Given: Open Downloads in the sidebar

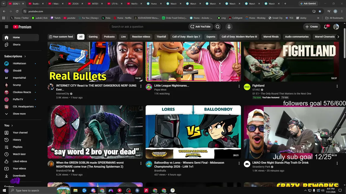Looking at the screenshot, I should click(x=21, y=176).
